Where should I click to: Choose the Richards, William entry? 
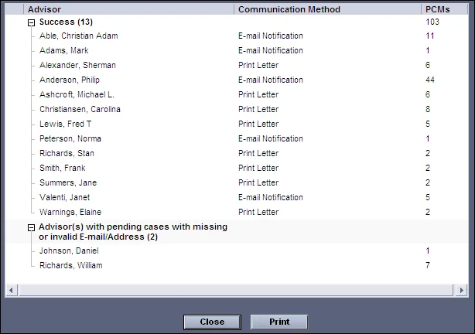click(x=70, y=265)
